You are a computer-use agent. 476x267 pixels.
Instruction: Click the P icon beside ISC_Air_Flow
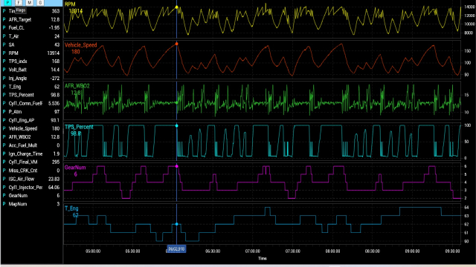click(x=4, y=179)
